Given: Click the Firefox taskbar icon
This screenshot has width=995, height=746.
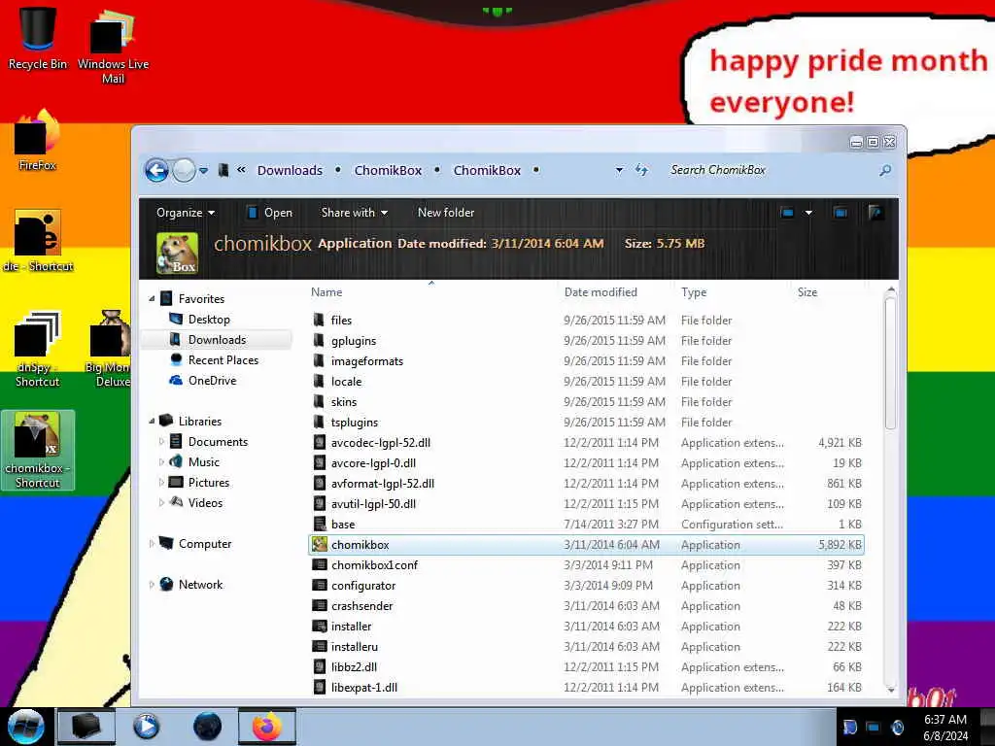Looking at the screenshot, I should (x=267, y=727).
